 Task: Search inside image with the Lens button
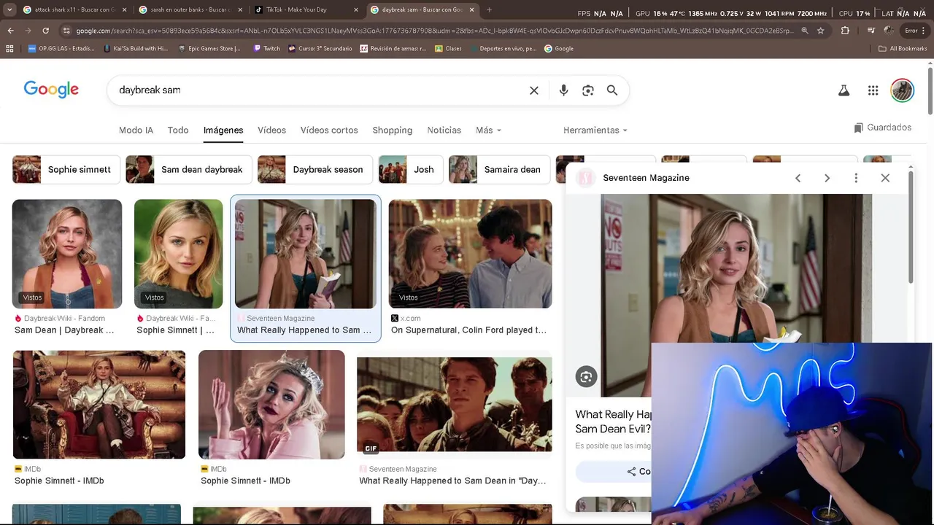586,376
